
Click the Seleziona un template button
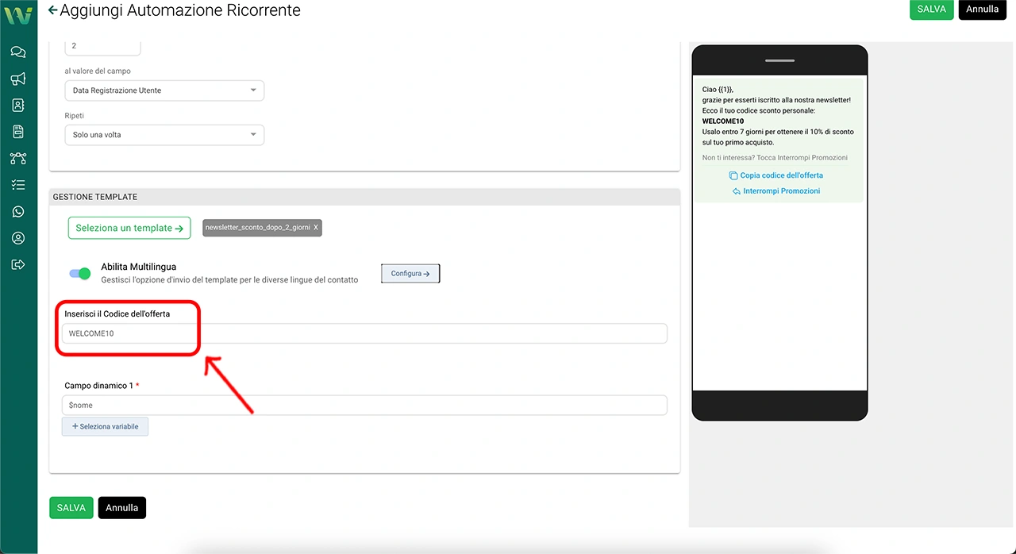point(129,229)
